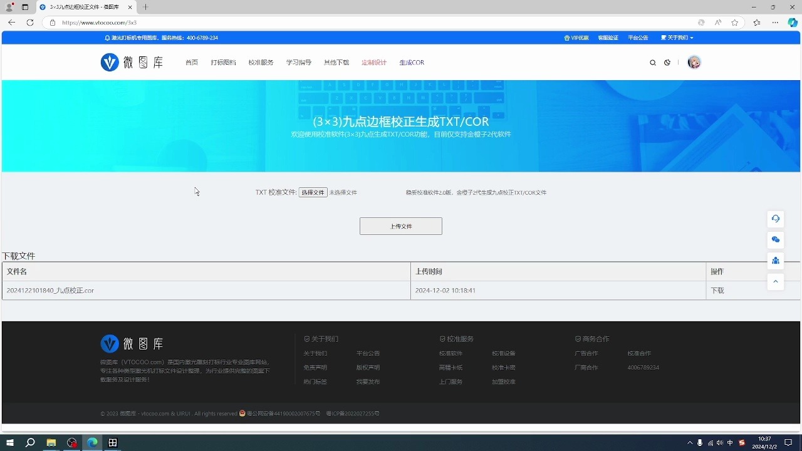Open a new browser tab
The image size is (802, 451).
point(145,7)
